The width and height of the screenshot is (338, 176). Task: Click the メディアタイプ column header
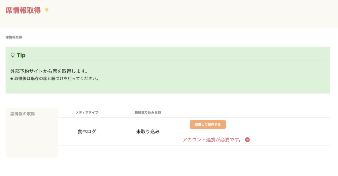[x=87, y=113]
